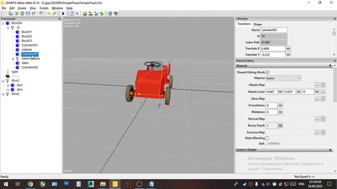
Task: Browse for a Gloss Map file
Action: click(317, 99)
